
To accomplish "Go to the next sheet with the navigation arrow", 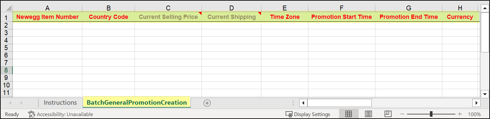I will click(22, 103).
